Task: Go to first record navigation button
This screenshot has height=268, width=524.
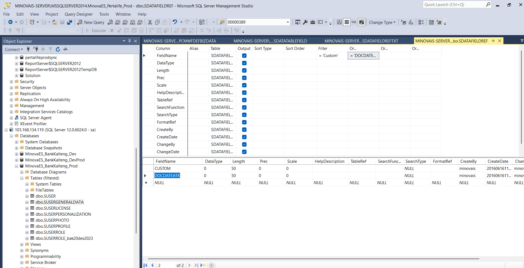Action: [x=145, y=265]
